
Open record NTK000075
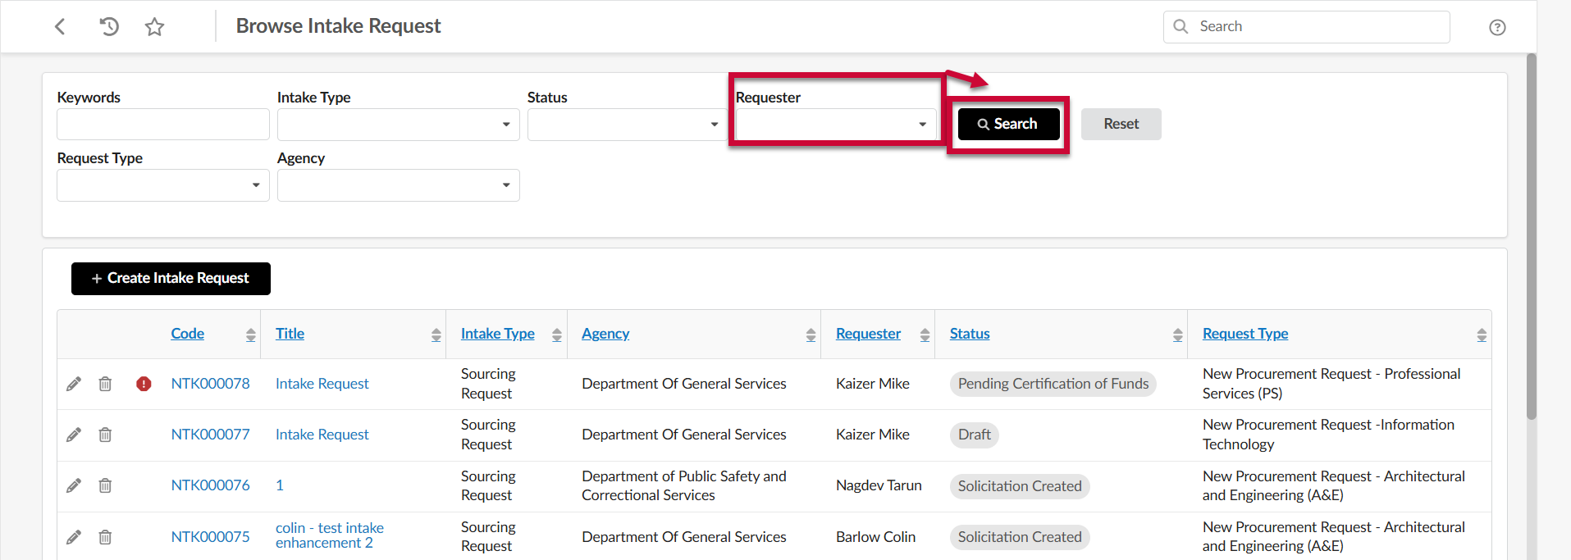210,537
